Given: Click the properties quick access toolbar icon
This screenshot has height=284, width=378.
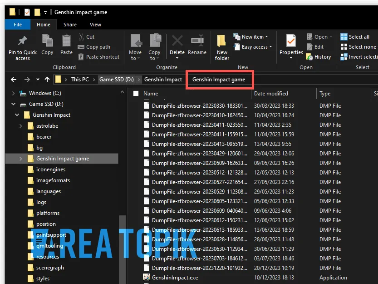Looking at the screenshot, I should pyautogui.click(x=27, y=12).
